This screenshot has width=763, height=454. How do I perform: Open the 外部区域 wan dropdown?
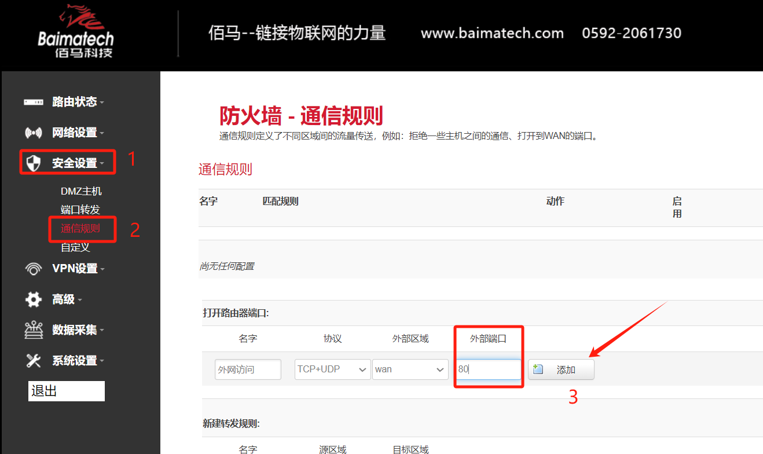point(410,369)
